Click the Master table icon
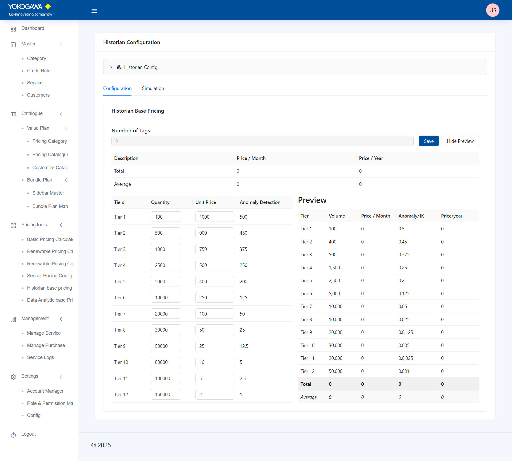Viewport: 512px width, 461px height. (13, 45)
